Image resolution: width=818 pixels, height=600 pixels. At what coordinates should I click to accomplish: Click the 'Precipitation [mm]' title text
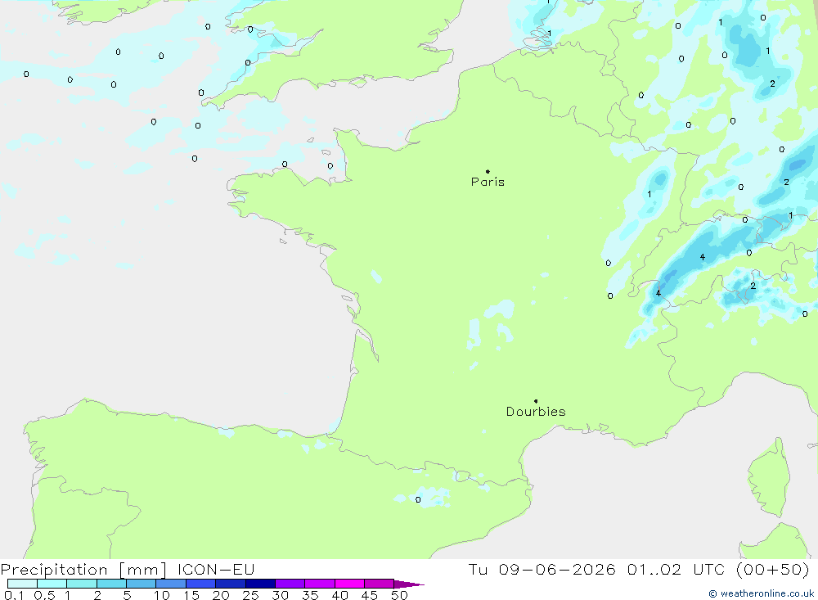(83, 571)
